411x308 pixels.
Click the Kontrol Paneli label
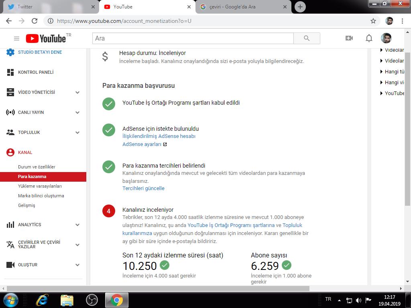click(36, 72)
